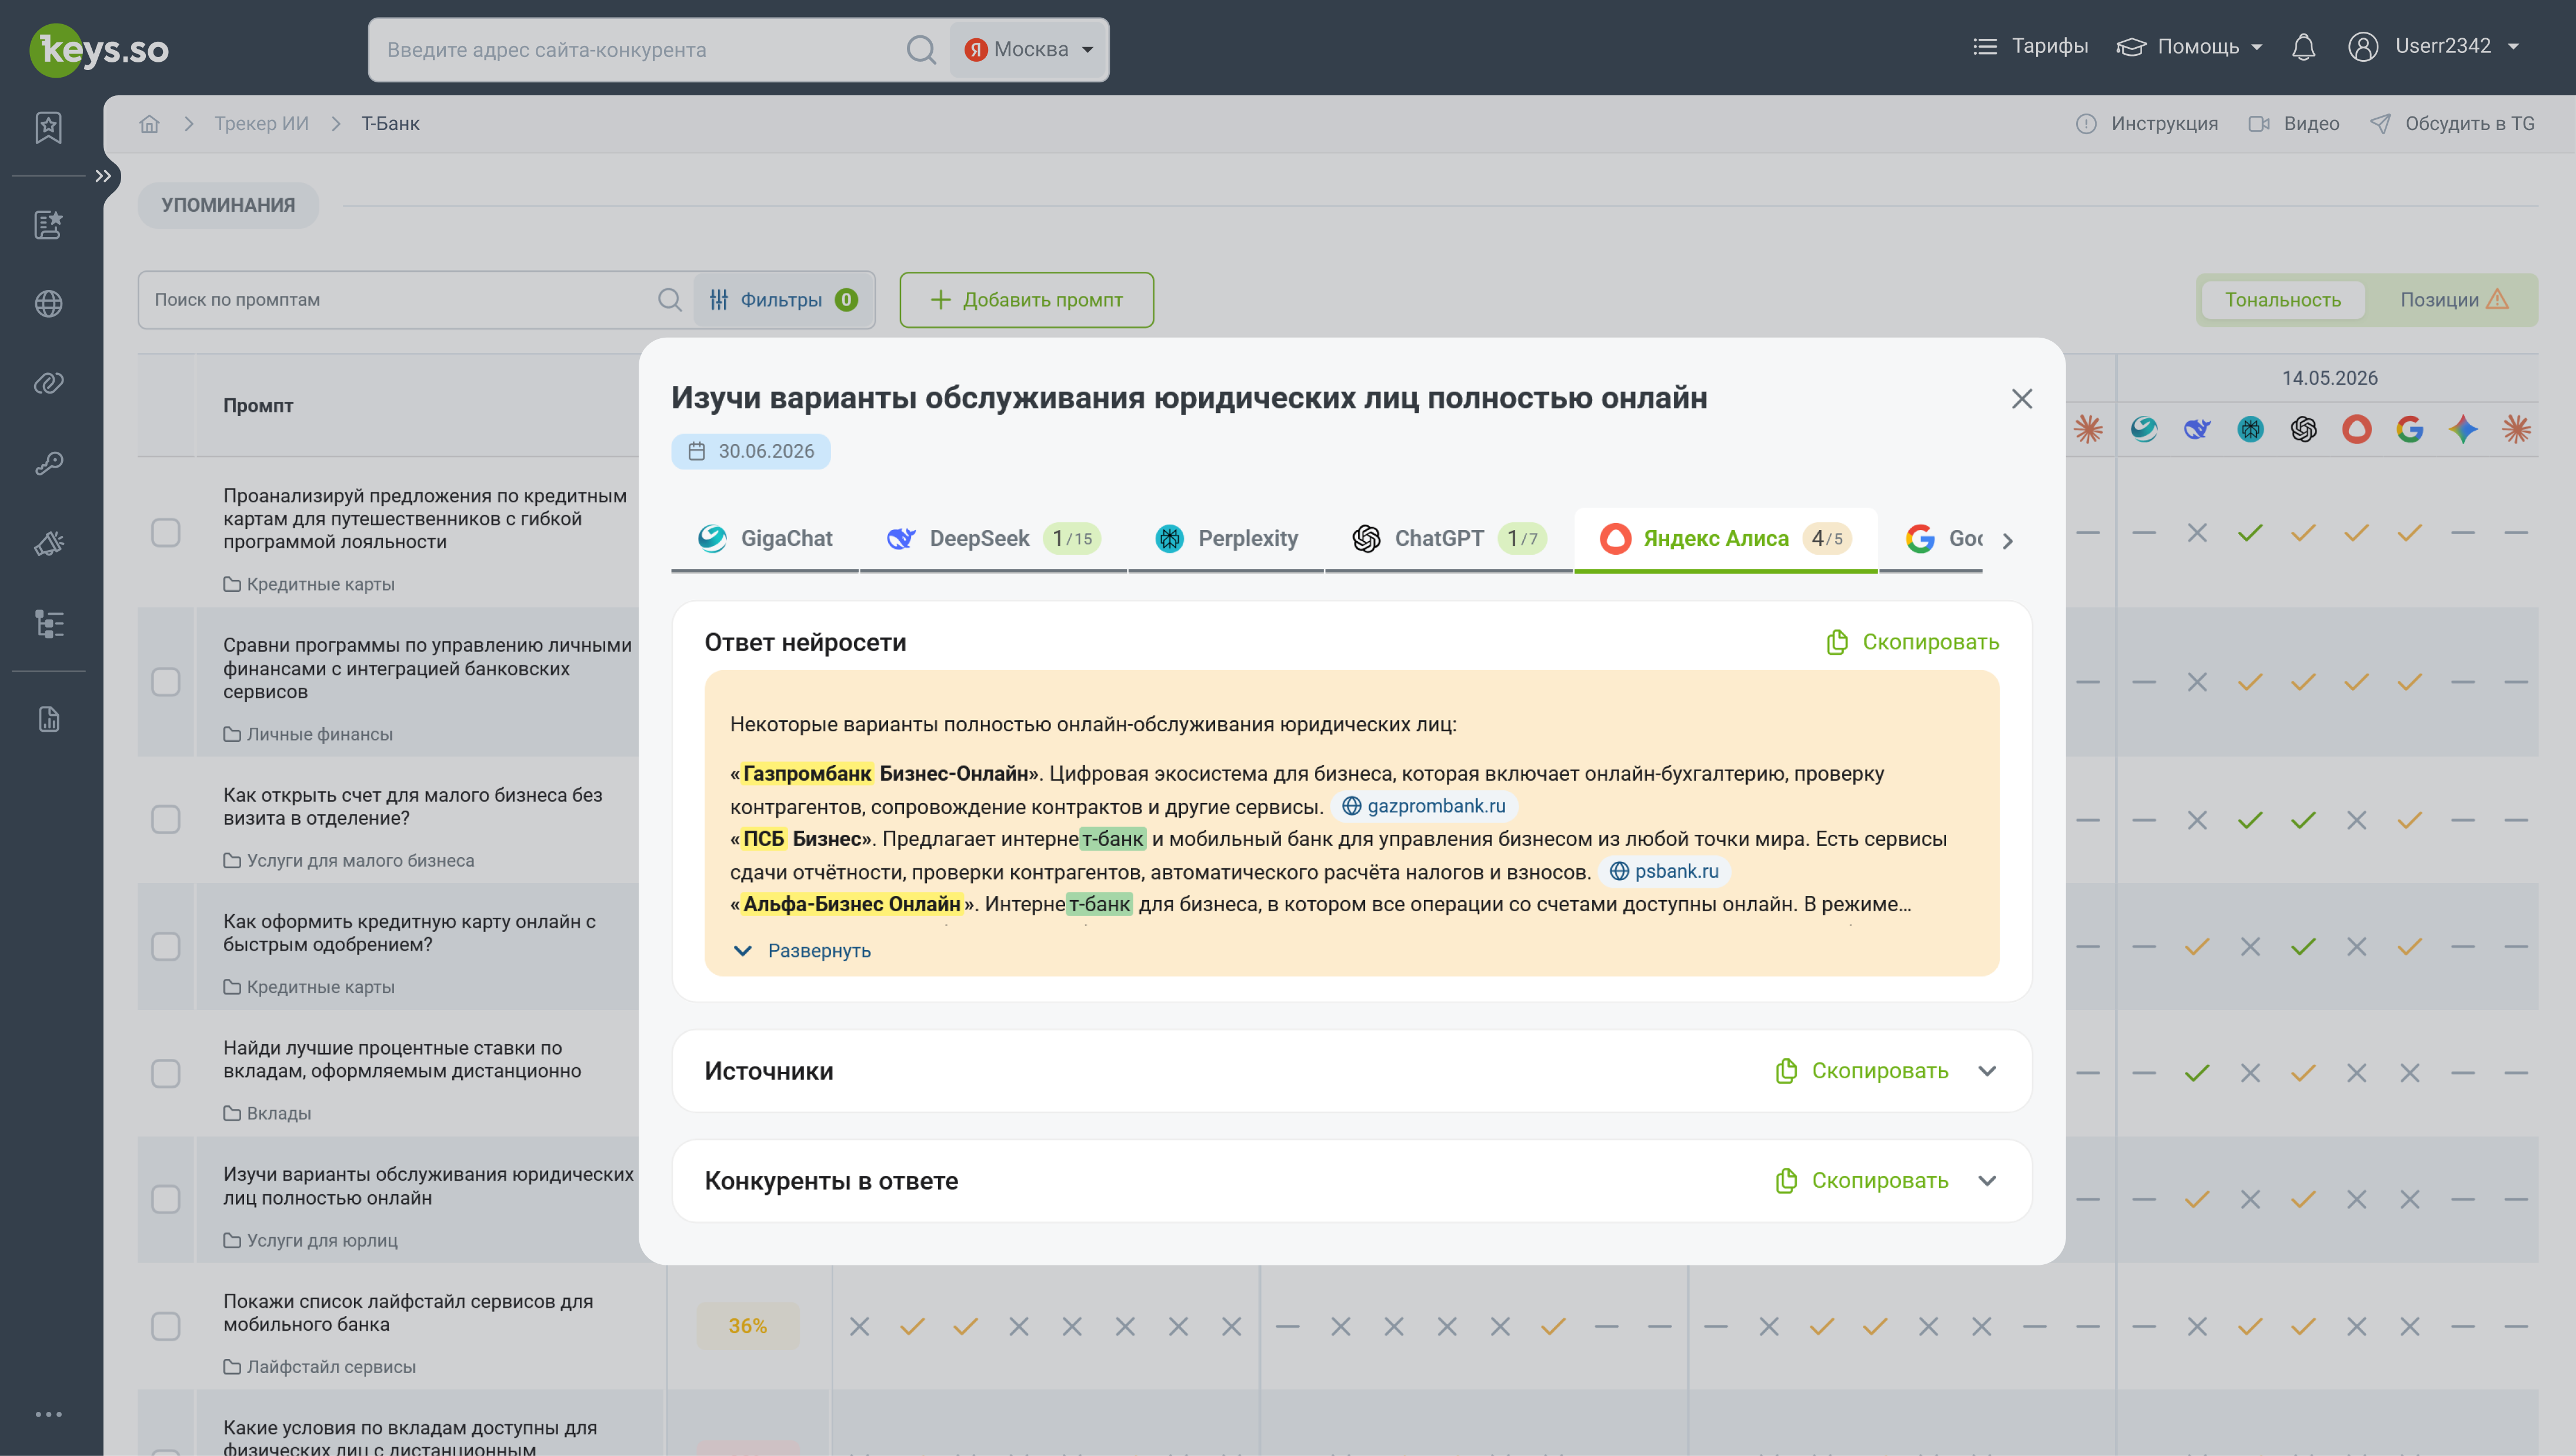Click the Gemini sparkle icon in the 14.05.2026 column header

(2463, 429)
